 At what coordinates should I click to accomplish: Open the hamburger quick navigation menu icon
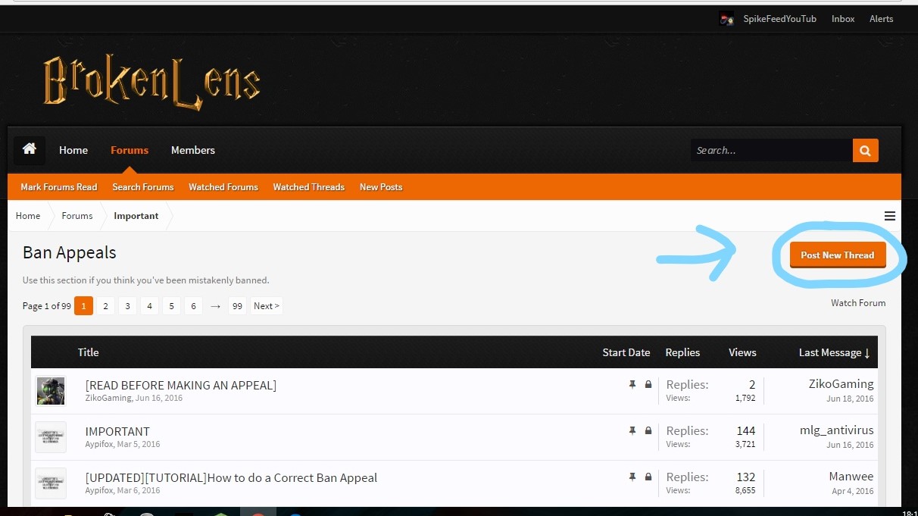890,216
